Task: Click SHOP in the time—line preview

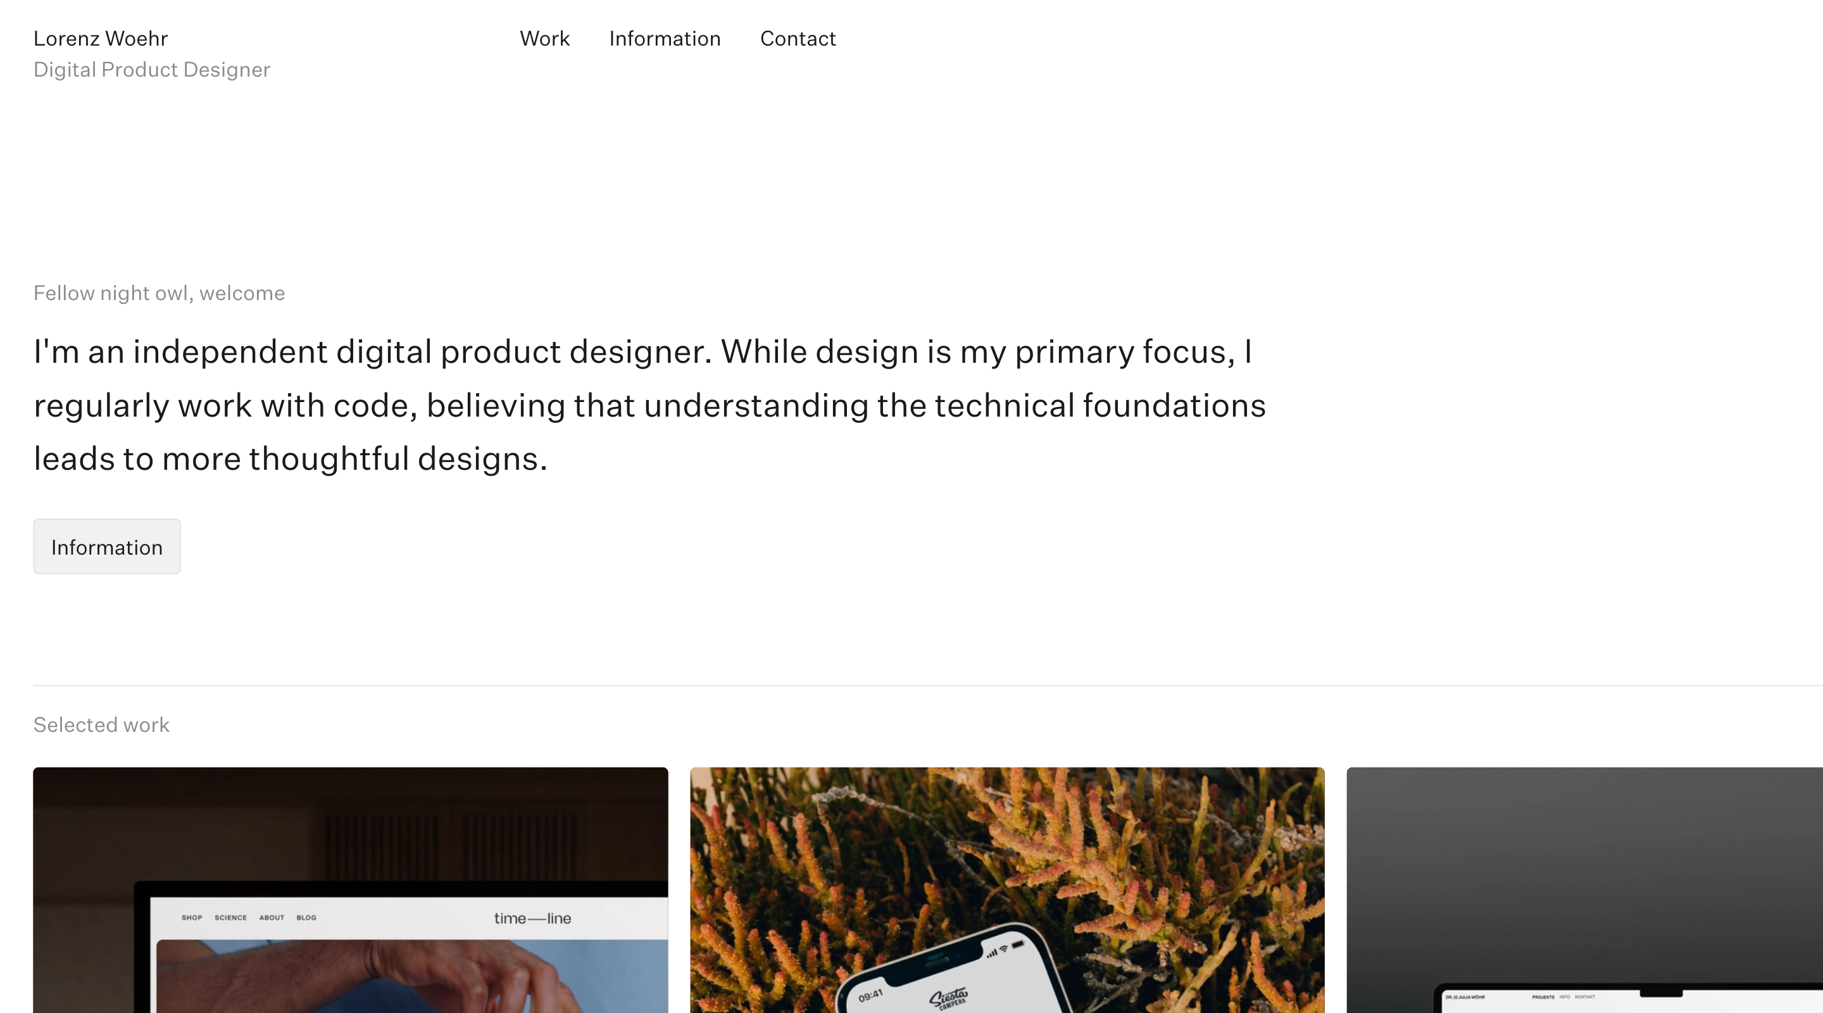Action: [x=192, y=917]
